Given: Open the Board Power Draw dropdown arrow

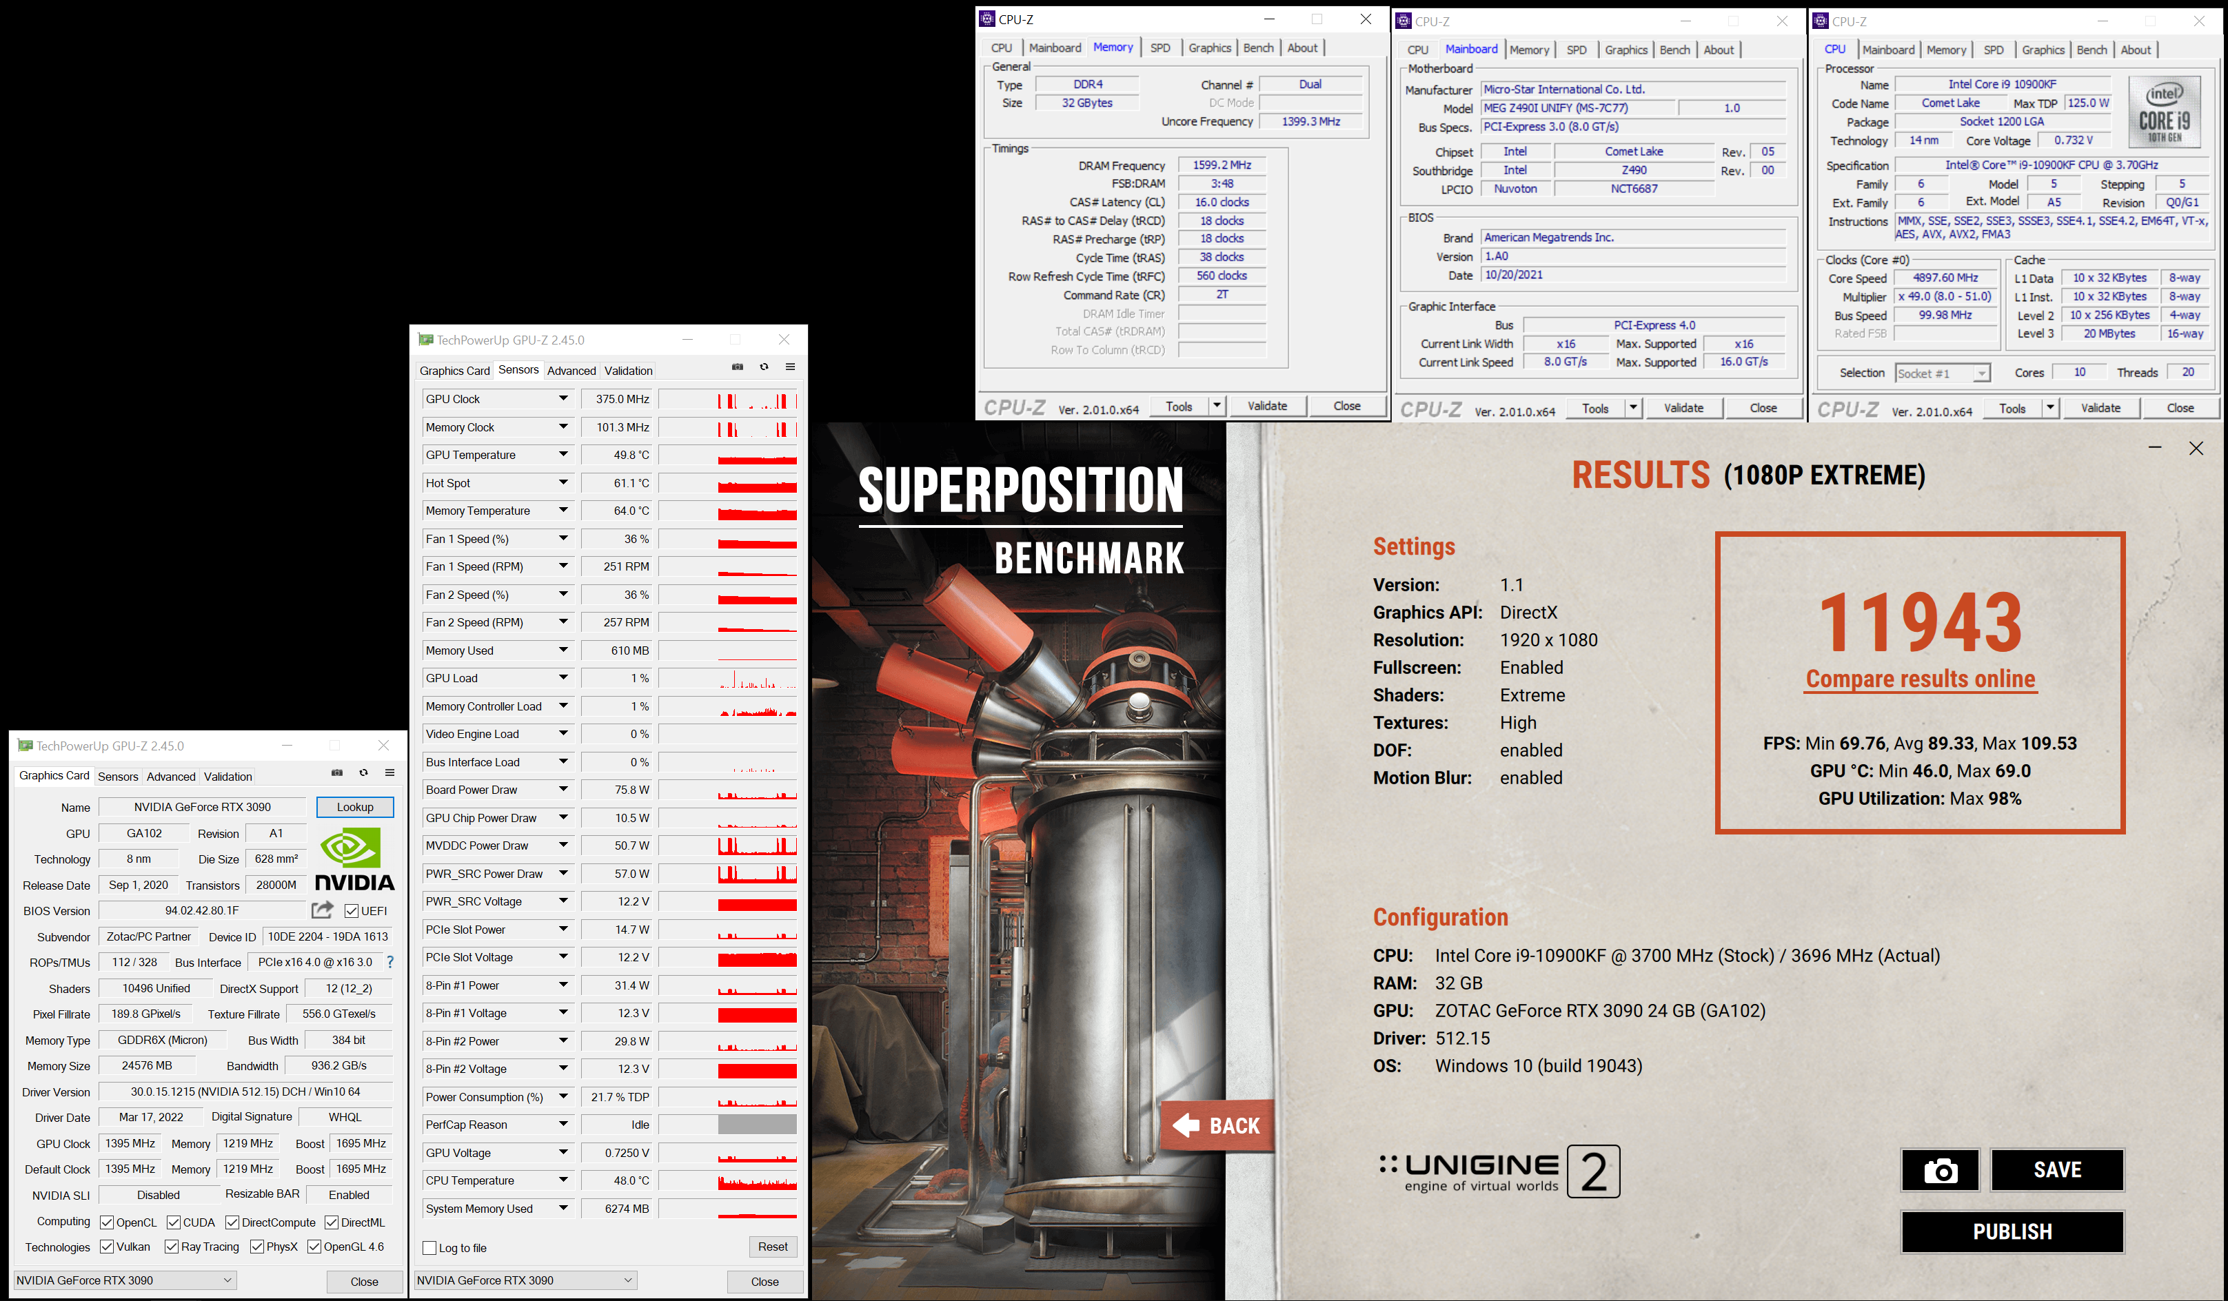Looking at the screenshot, I should (x=563, y=789).
